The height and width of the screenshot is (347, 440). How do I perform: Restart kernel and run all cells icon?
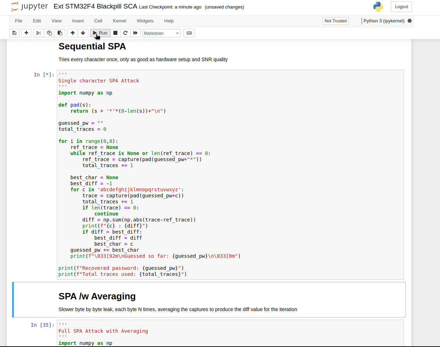click(x=135, y=33)
